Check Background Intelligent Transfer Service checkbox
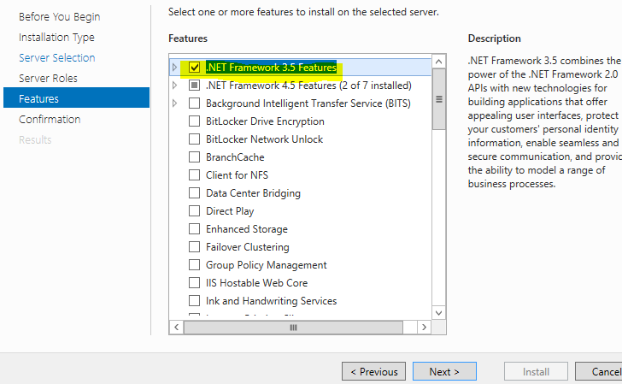Screen dimensions: 622x384 click(x=194, y=103)
